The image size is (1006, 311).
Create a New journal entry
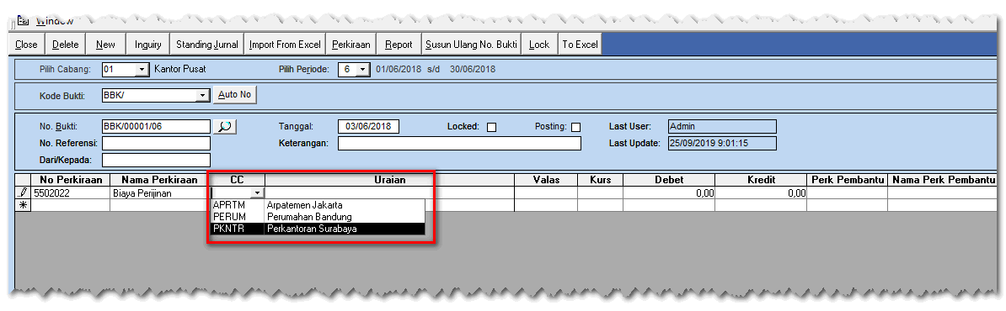tap(106, 45)
